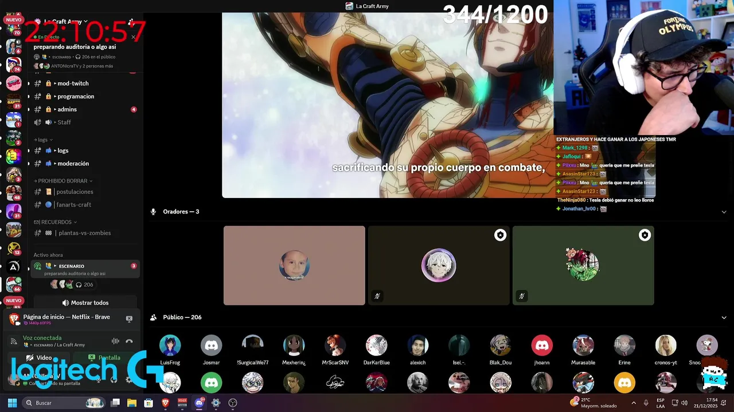The height and width of the screenshot is (412, 734).
Task: Open File Explorer from taskbar
Action: tap(132, 403)
